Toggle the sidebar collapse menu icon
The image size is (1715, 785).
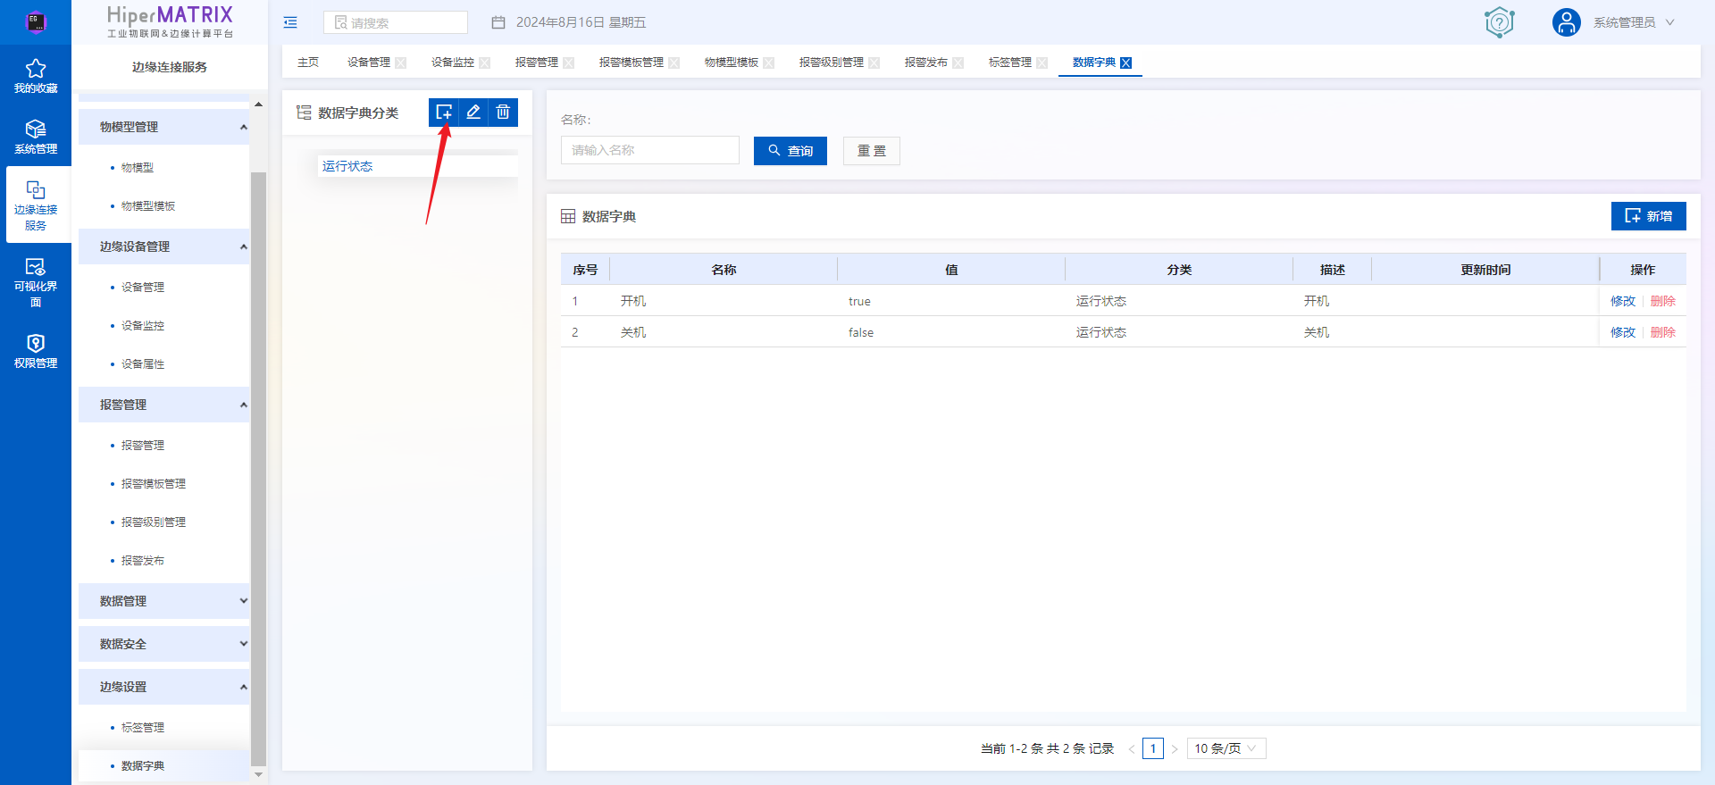[290, 22]
